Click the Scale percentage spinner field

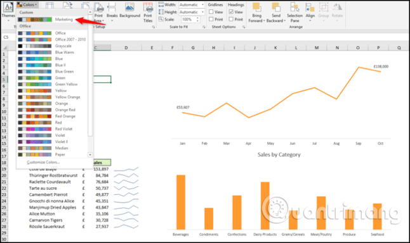point(190,19)
